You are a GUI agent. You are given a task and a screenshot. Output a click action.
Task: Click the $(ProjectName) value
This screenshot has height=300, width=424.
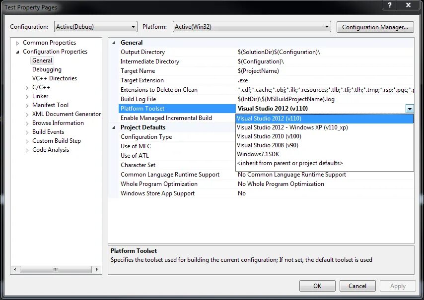pyautogui.click(x=258, y=71)
